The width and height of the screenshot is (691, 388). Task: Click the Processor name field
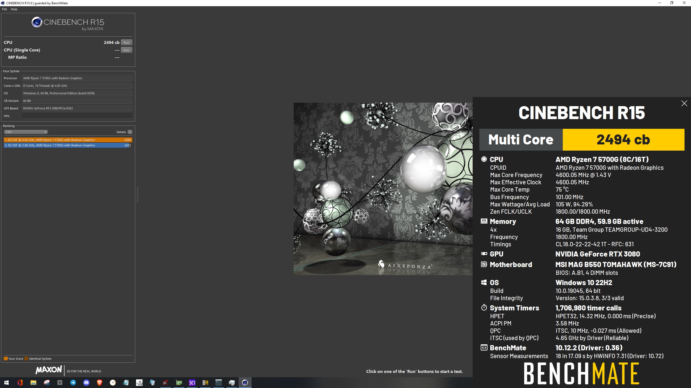click(x=77, y=78)
